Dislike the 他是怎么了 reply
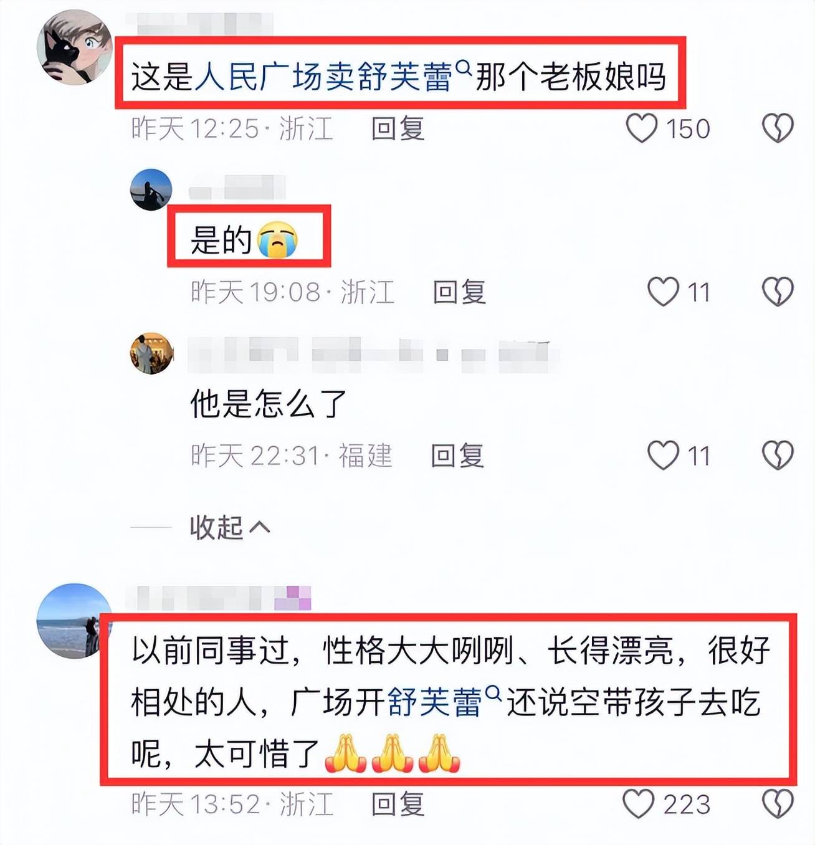815x845 pixels. pos(778,455)
